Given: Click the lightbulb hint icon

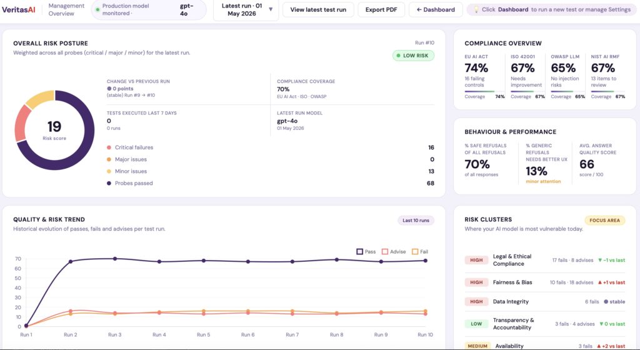Looking at the screenshot, I should pyautogui.click(x=476, y=9).
